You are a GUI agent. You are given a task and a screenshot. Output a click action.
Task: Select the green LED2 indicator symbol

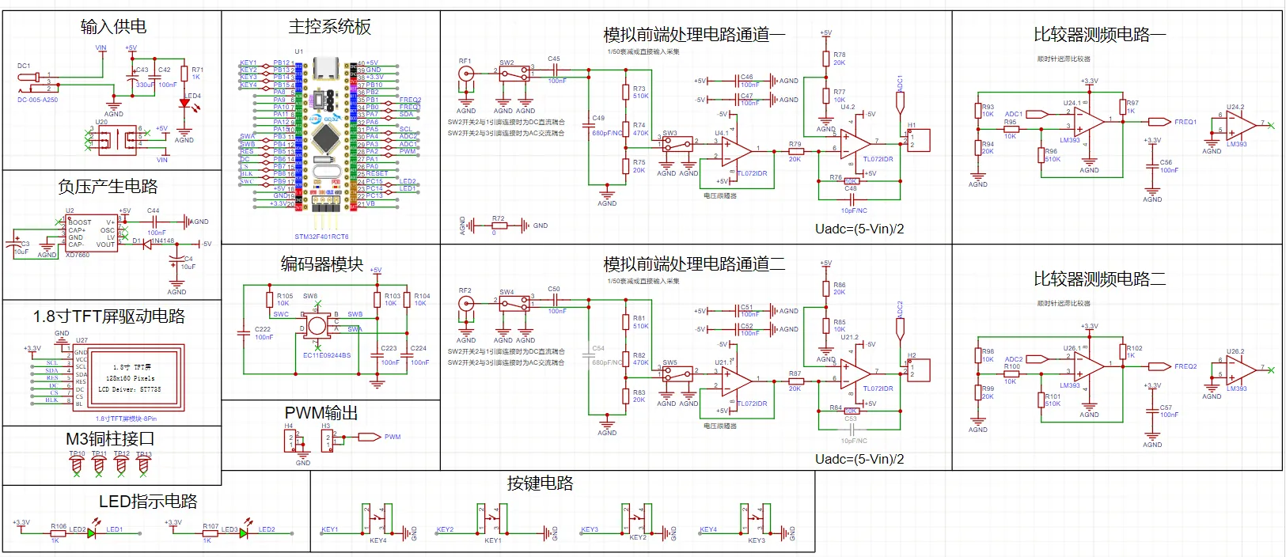tap(92, 533)
